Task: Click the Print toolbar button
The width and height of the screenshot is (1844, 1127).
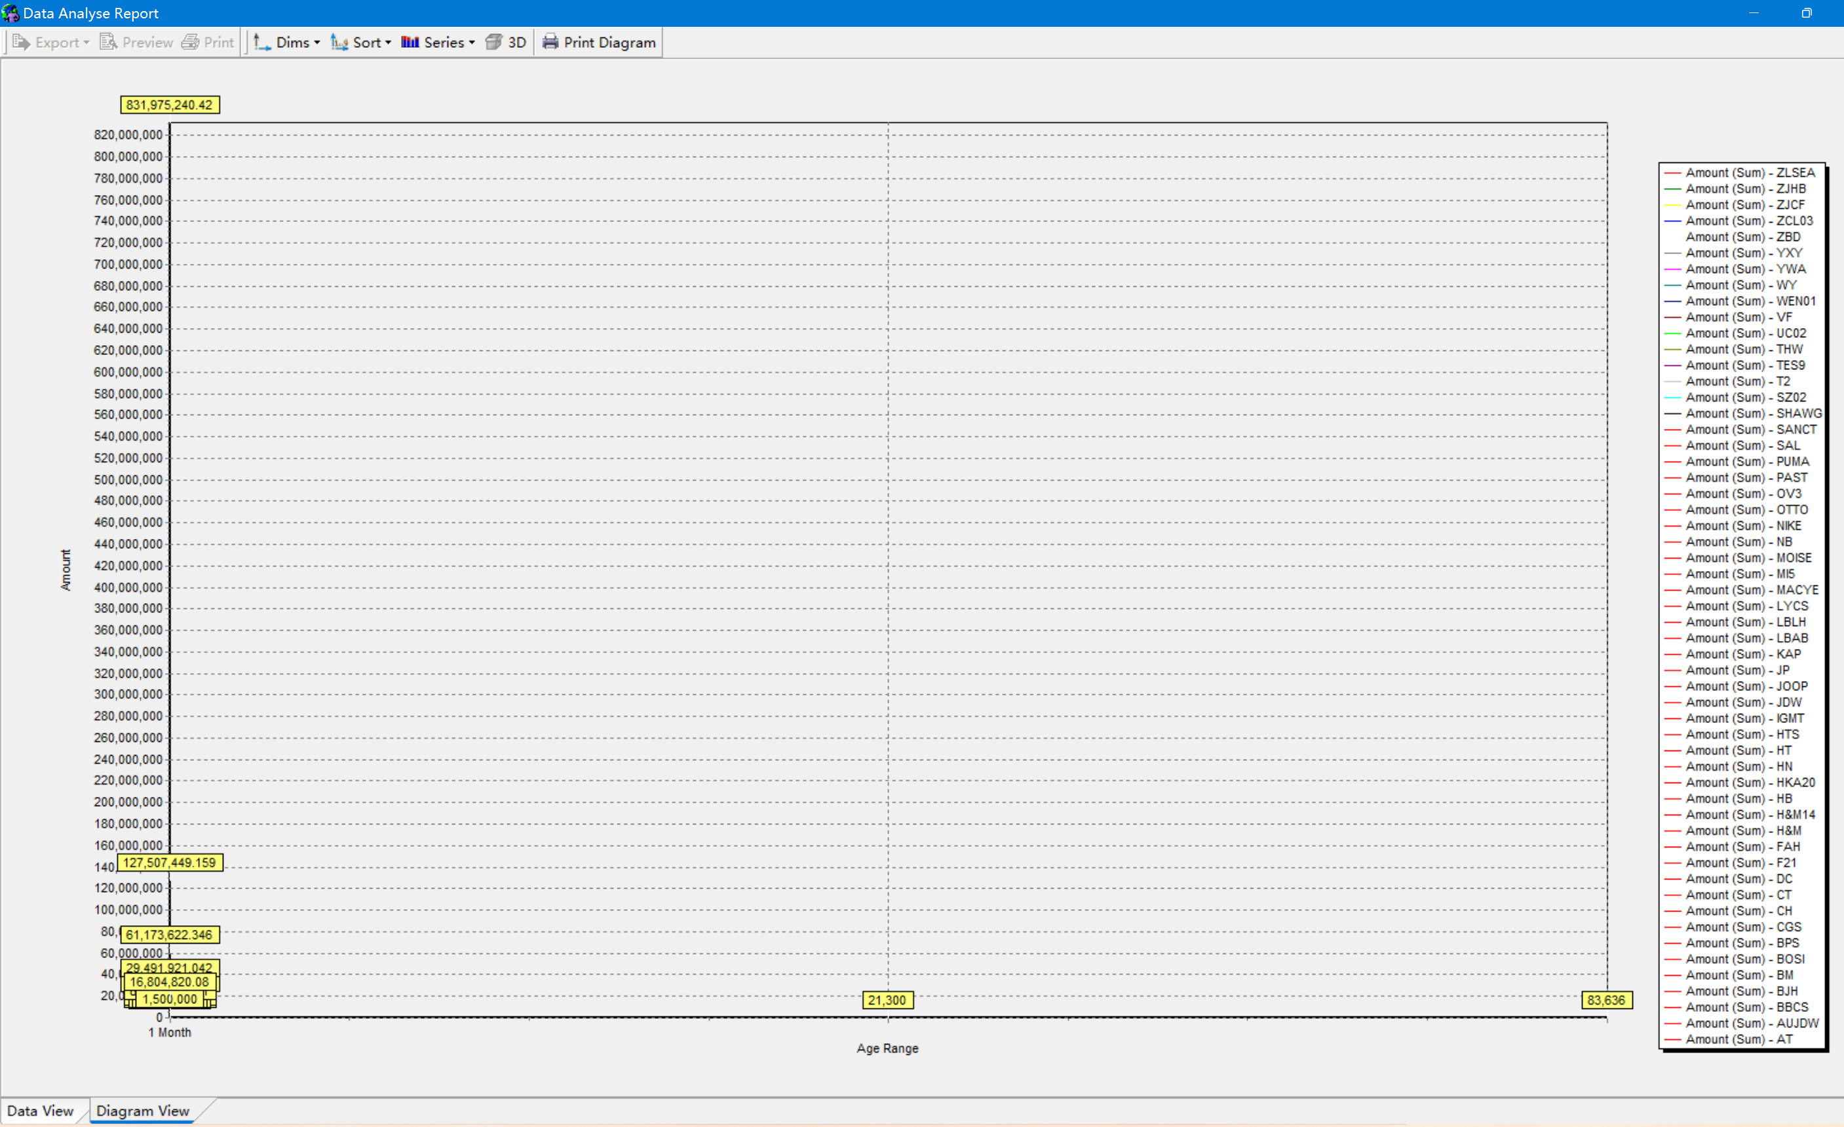Action: tap(208, 43)
